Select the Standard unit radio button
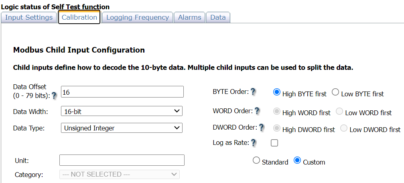The height and width of the screenshot is (183, 404). pyautogui.click(x=256, y=160)
